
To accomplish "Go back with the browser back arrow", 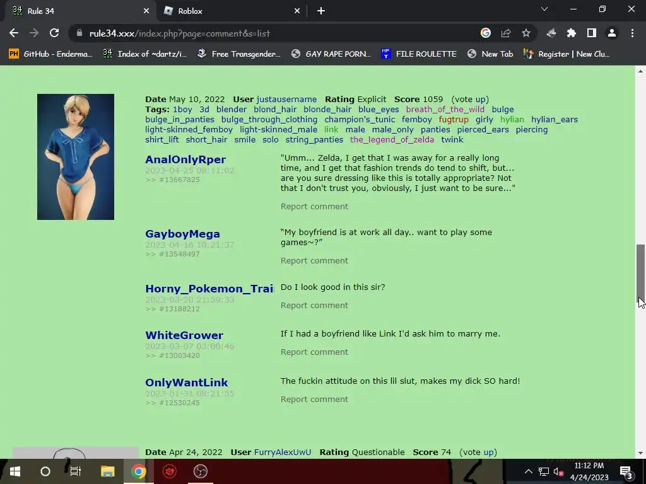I will coord(14,33).
